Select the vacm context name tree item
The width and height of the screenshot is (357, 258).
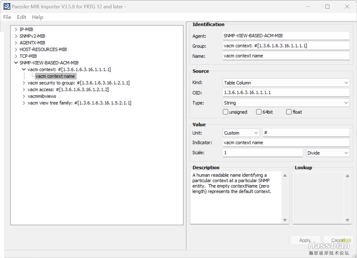(55, 76)
